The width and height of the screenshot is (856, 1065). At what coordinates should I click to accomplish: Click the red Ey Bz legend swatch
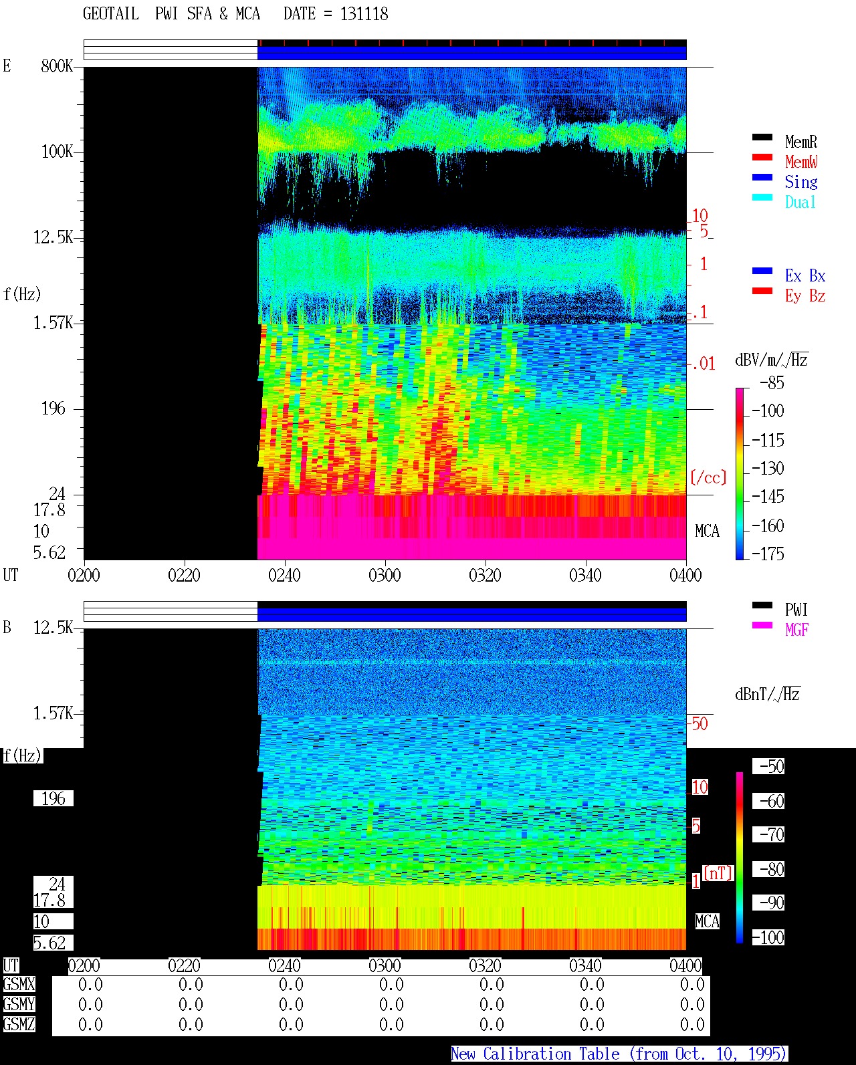point(762,291)
